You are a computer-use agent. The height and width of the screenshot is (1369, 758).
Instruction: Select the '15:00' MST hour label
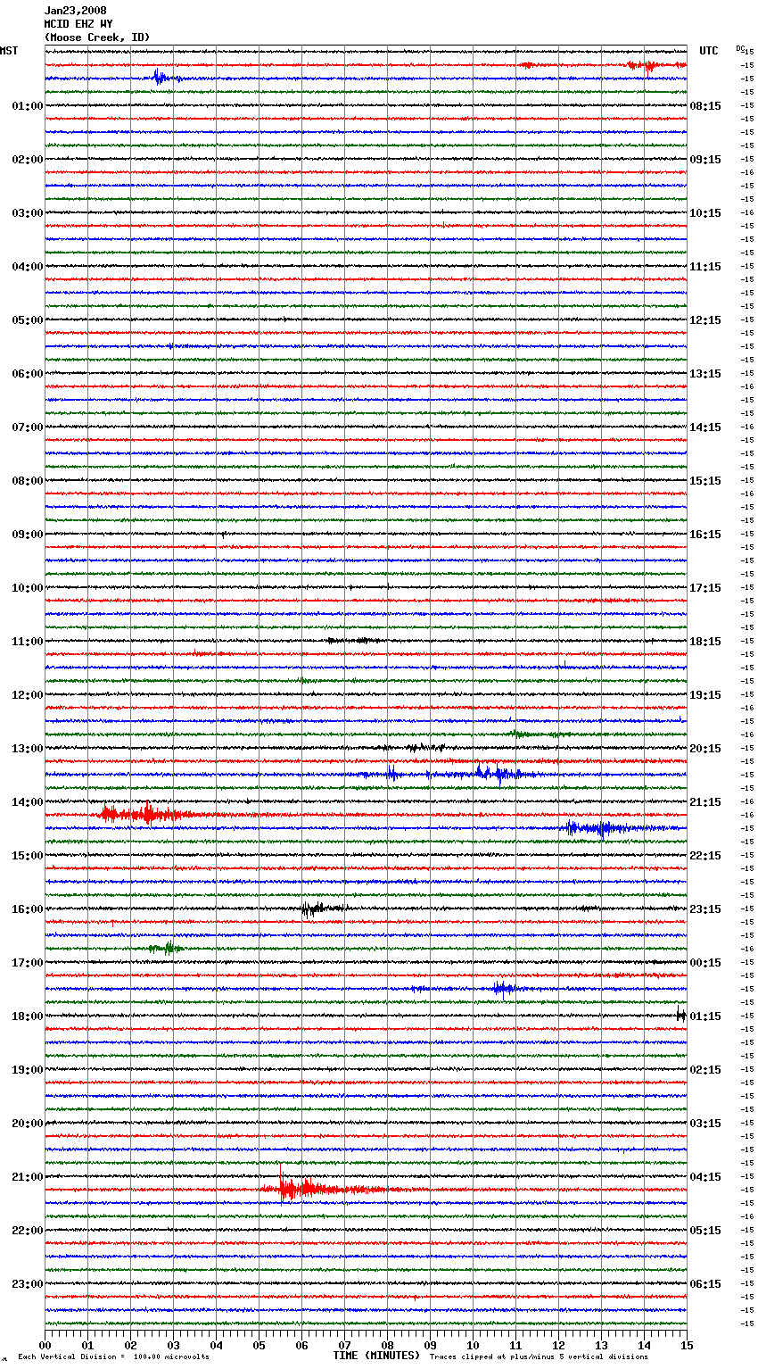pos(27,856)
